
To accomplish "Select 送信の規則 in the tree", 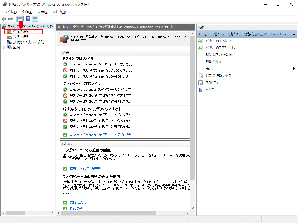I will pos(21,37).
